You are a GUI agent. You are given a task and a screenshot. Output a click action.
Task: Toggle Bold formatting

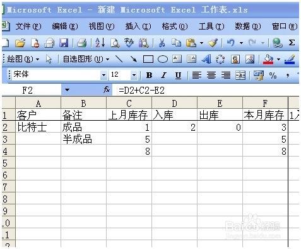point(149,75)
